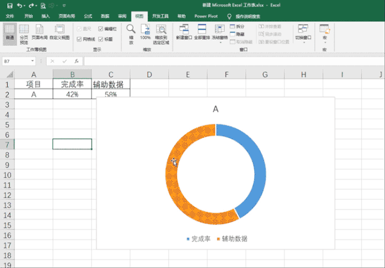Click the Undo arrow icon
The image size is (385, 268).
[20, 5]
